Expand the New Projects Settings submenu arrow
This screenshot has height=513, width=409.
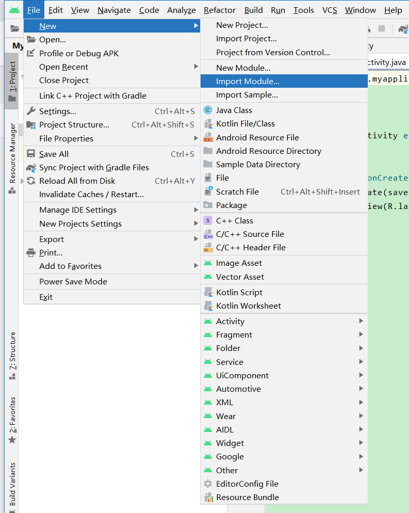coord(196,223)
